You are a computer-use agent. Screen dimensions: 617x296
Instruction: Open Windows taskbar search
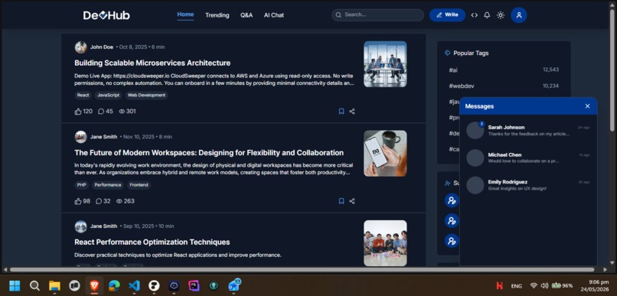(34, 286)
